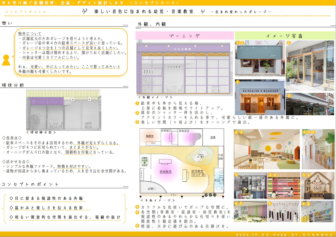This screenshot has height=237, width=336.
Task: Click the ＜外観イメージ＞ caption
Action: click(x=155, y=97)
